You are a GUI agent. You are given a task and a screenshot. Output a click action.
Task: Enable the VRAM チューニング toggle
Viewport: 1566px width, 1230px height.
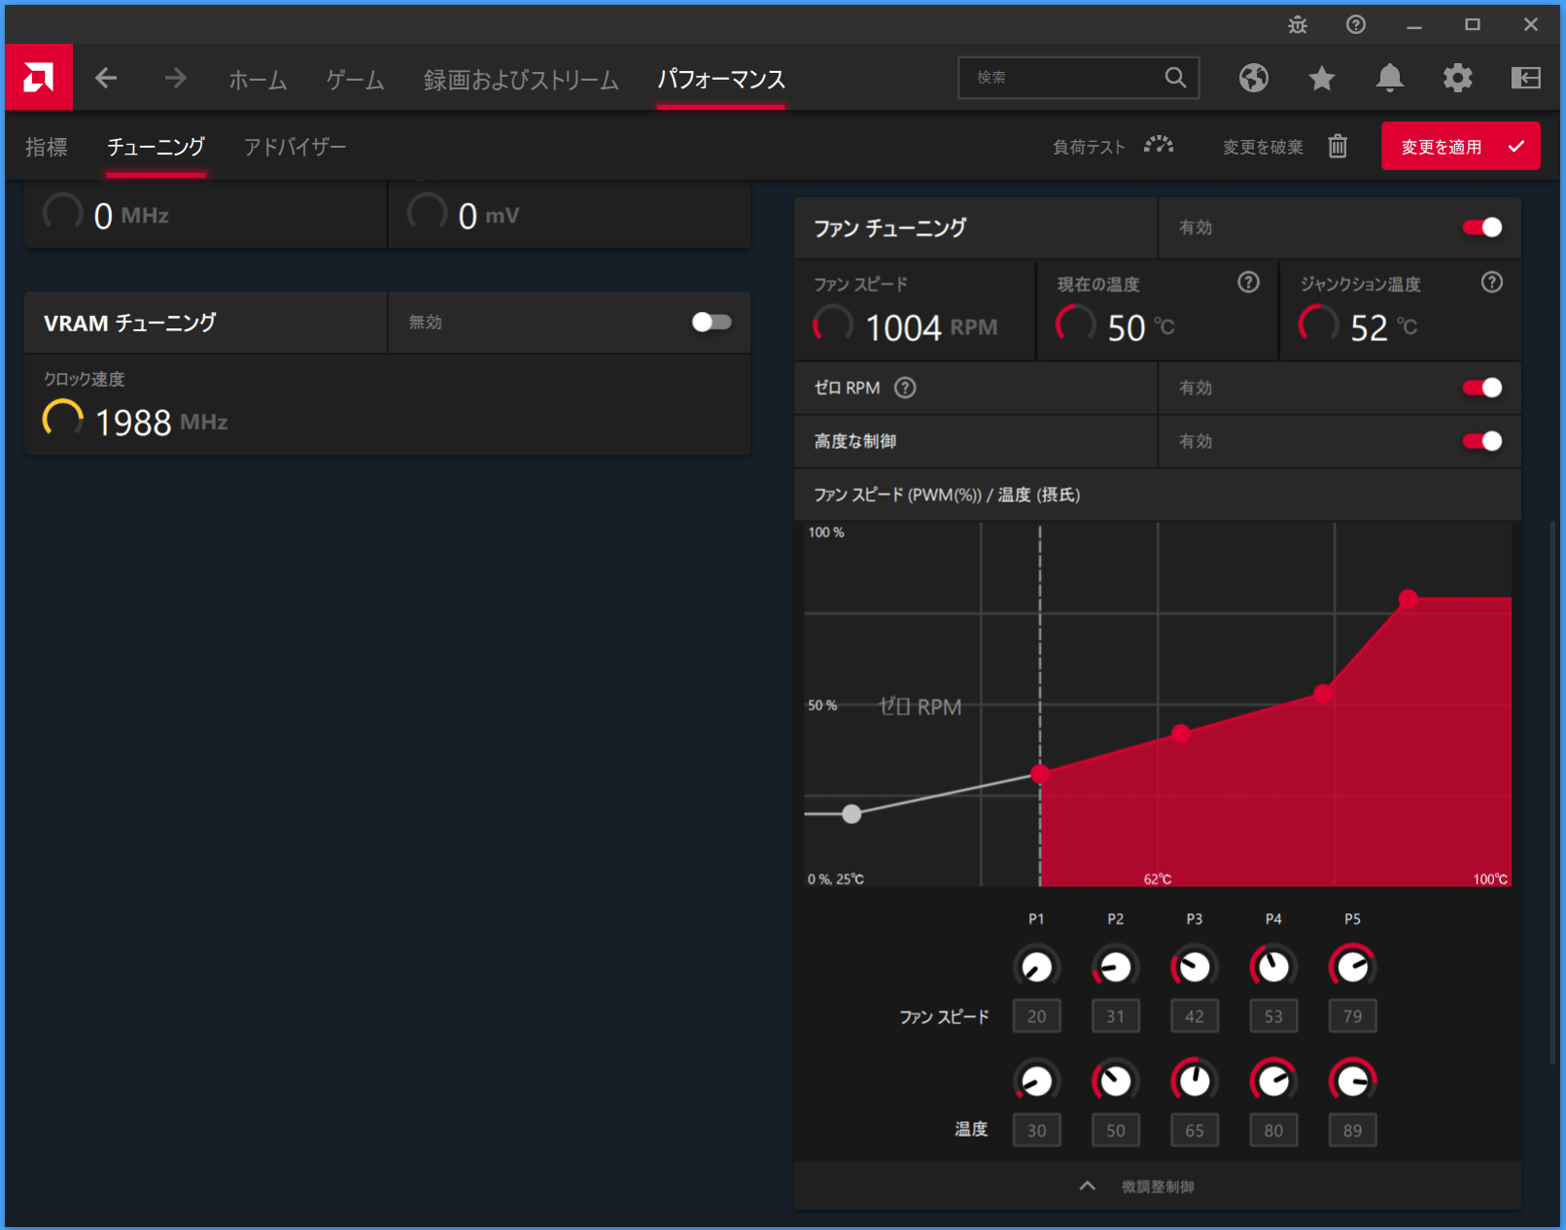[x=711, y=322]
